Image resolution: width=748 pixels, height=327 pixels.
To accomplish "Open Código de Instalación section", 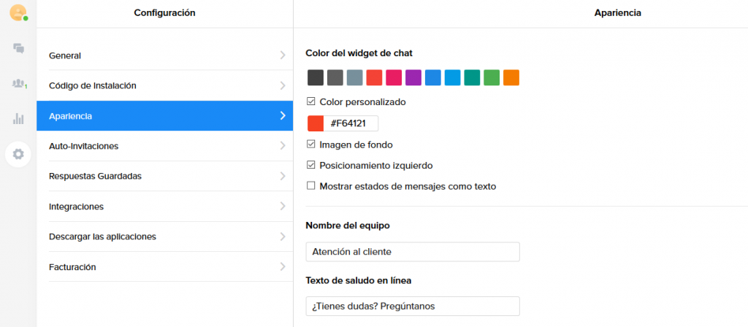I will [164, 85].
